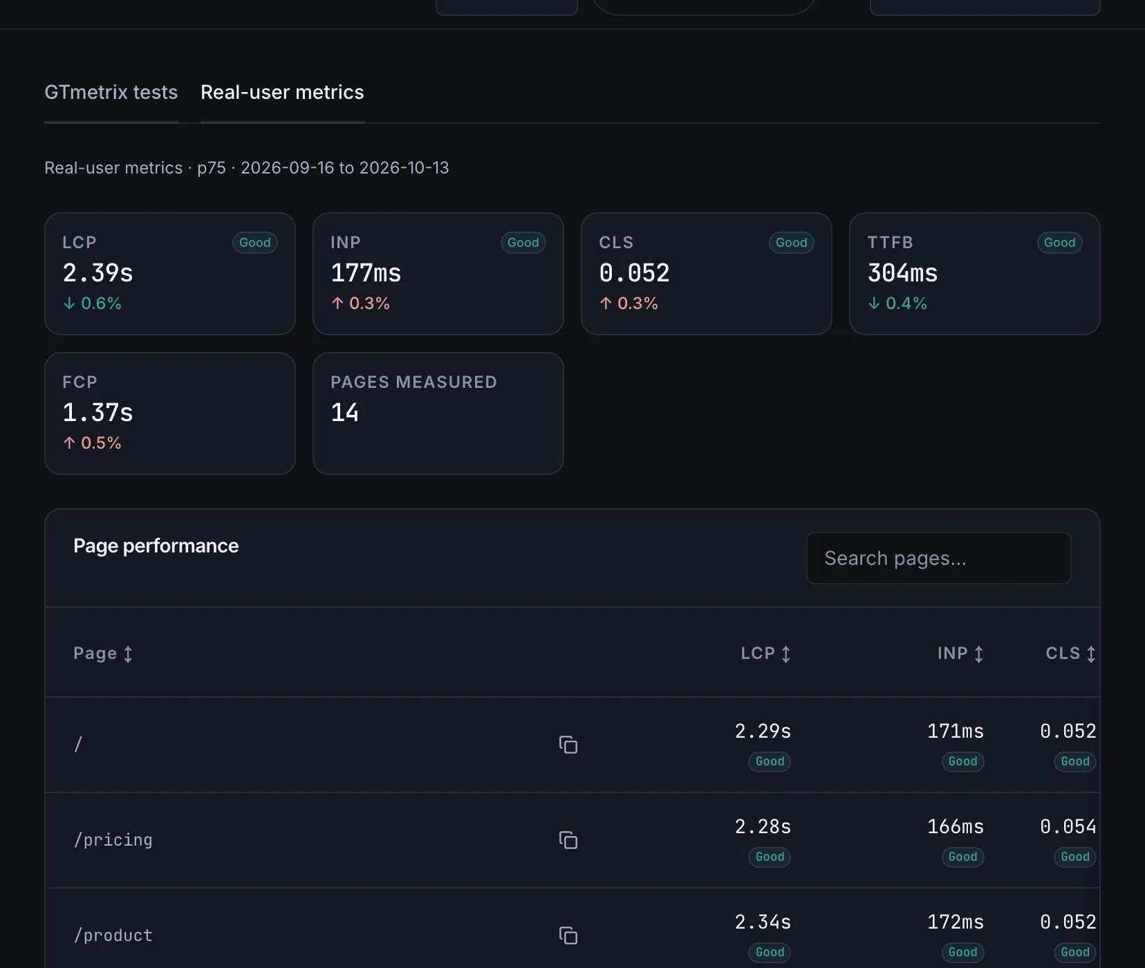1145x968 pixels.
Task: Click the 0.4% decrease on TTFB card
Action: click(x=897, y=304)
